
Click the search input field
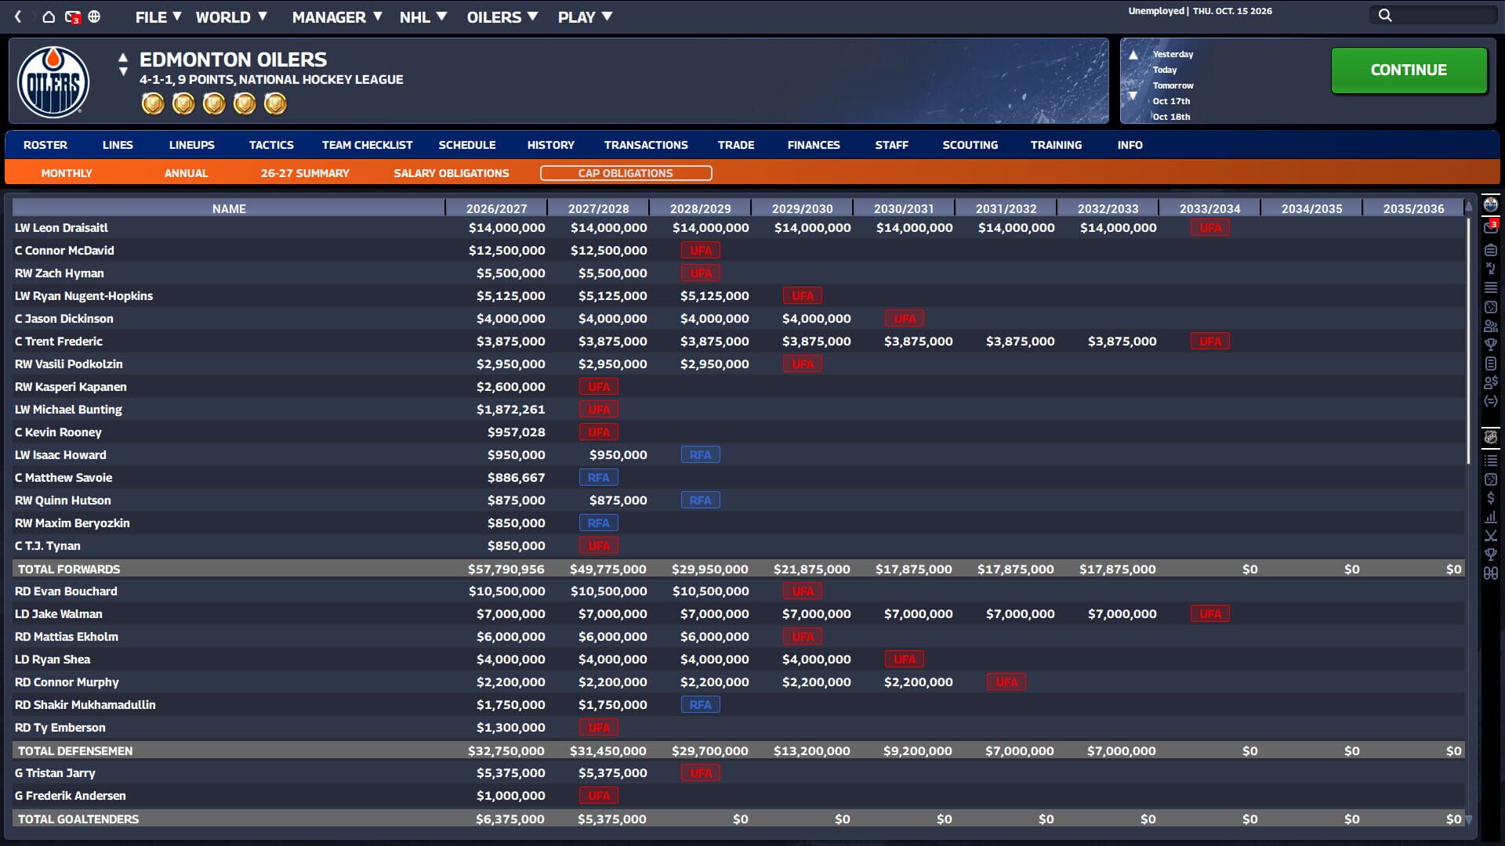point(1433,15)
